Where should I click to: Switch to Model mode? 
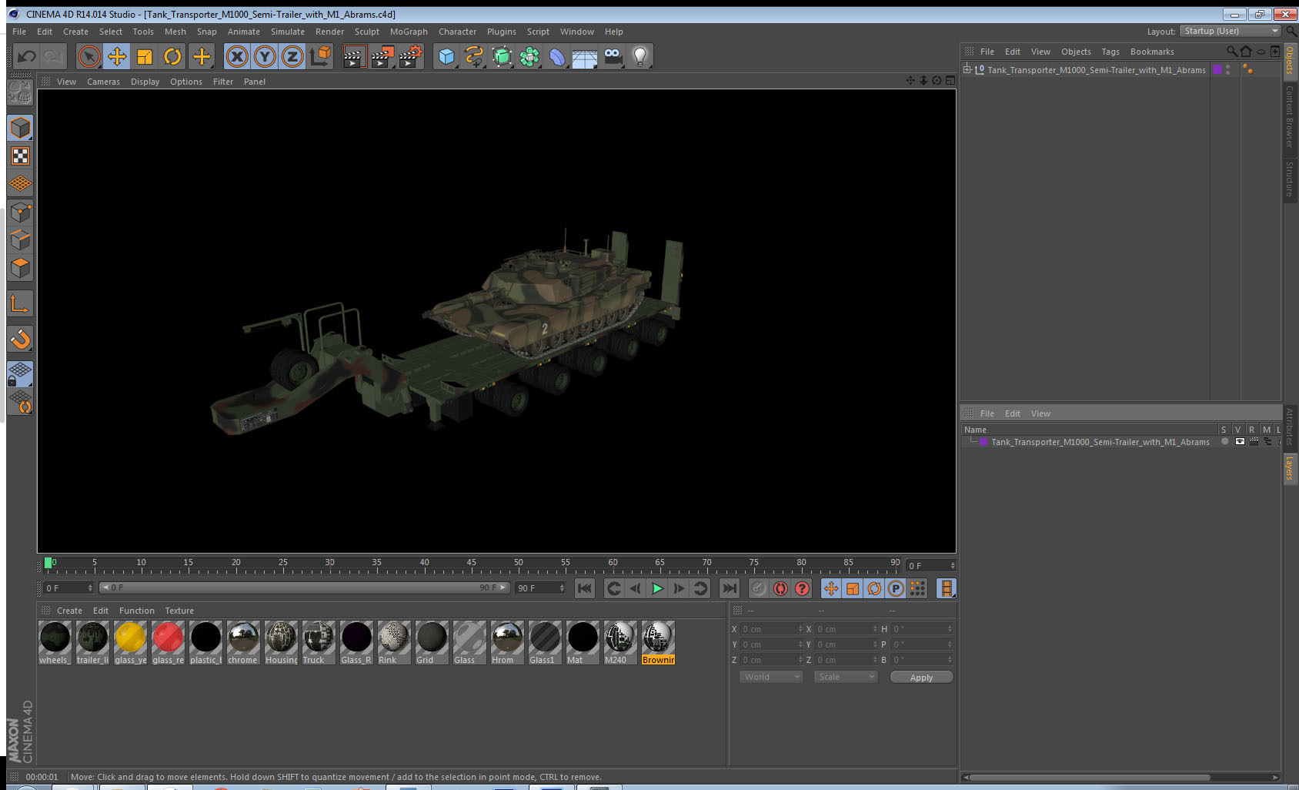20,128
